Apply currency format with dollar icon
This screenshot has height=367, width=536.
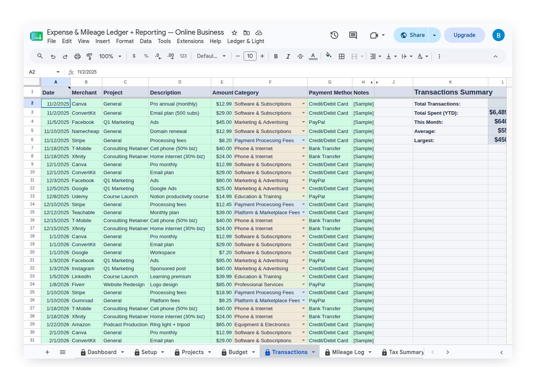tap(134, 56)
